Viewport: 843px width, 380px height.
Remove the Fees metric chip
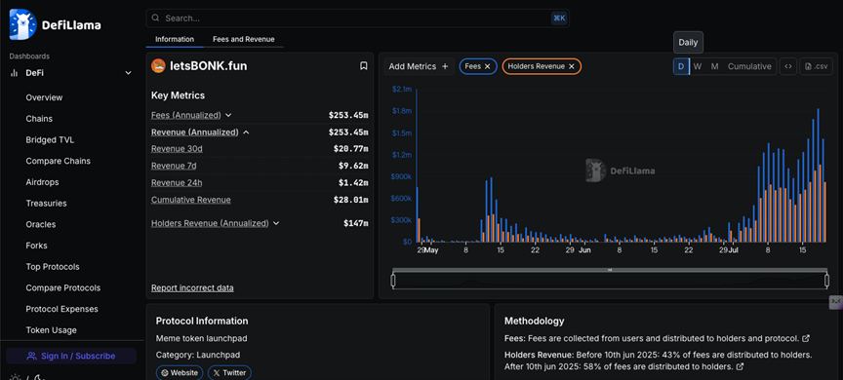[487, 66]
